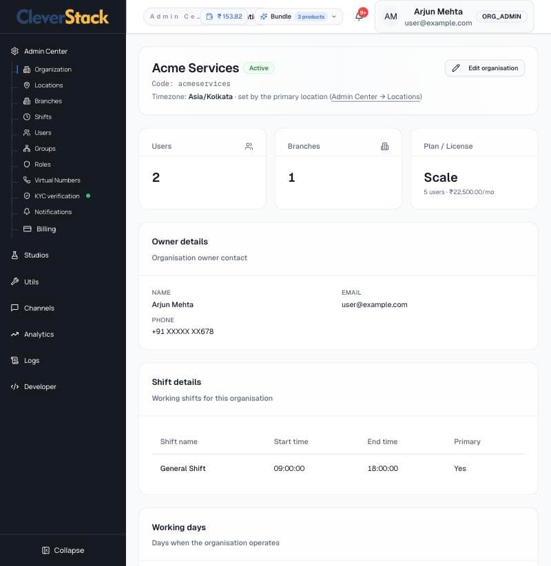Click the Branches sidebar icon
The height and width of the screenshot is (566, 551).
[27, 101]
